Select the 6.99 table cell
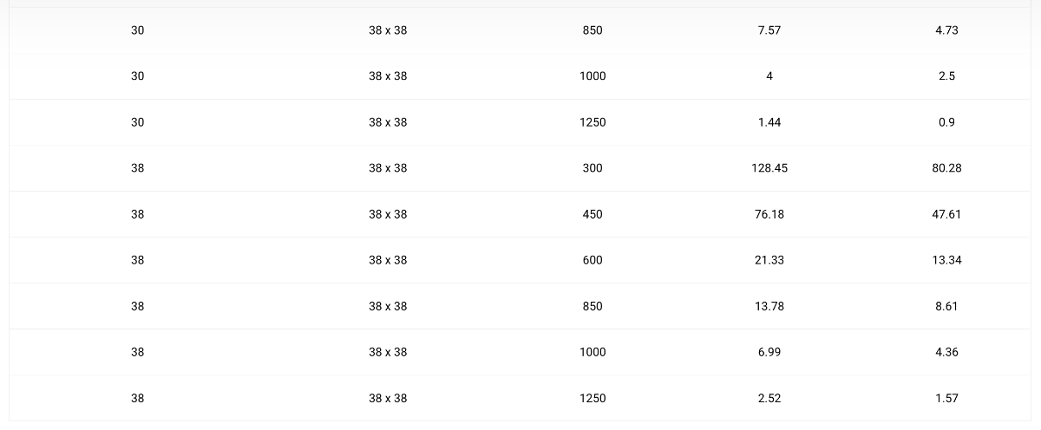The width and height of the screenshot is (1041, 430). (769, 352)
